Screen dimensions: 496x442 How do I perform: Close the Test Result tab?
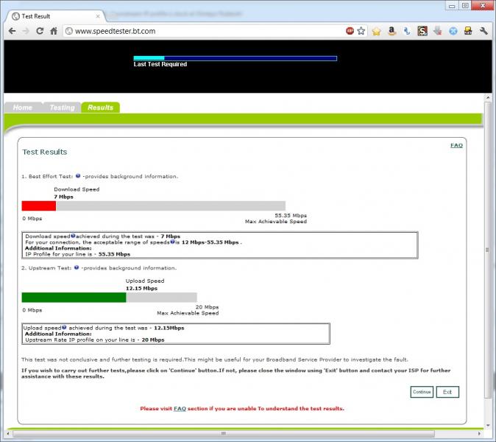pos(98,16)
